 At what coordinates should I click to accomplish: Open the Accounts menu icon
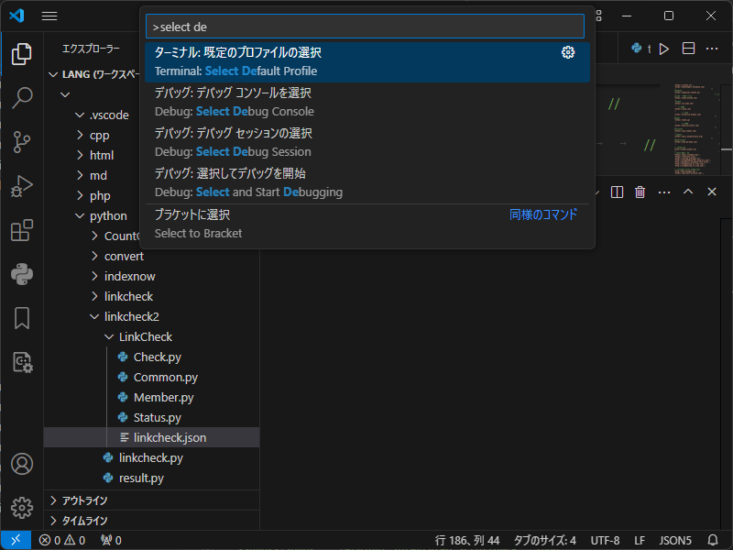(x=21, y=464)
